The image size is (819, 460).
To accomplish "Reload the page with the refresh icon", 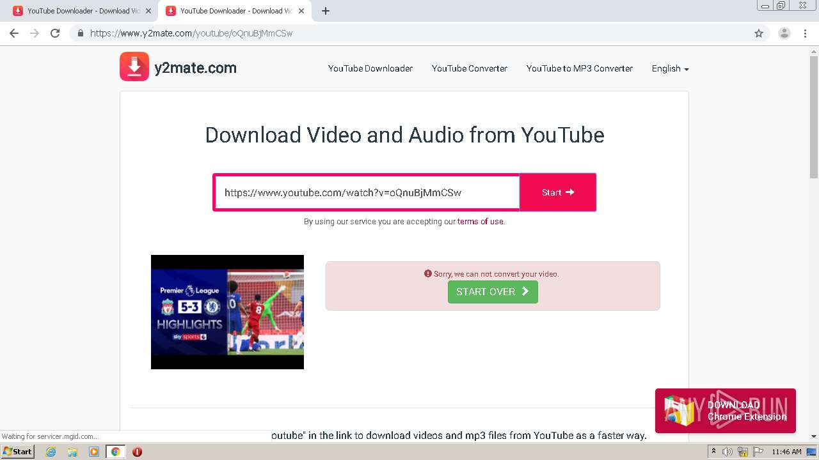I will click(x=55, y=33).
